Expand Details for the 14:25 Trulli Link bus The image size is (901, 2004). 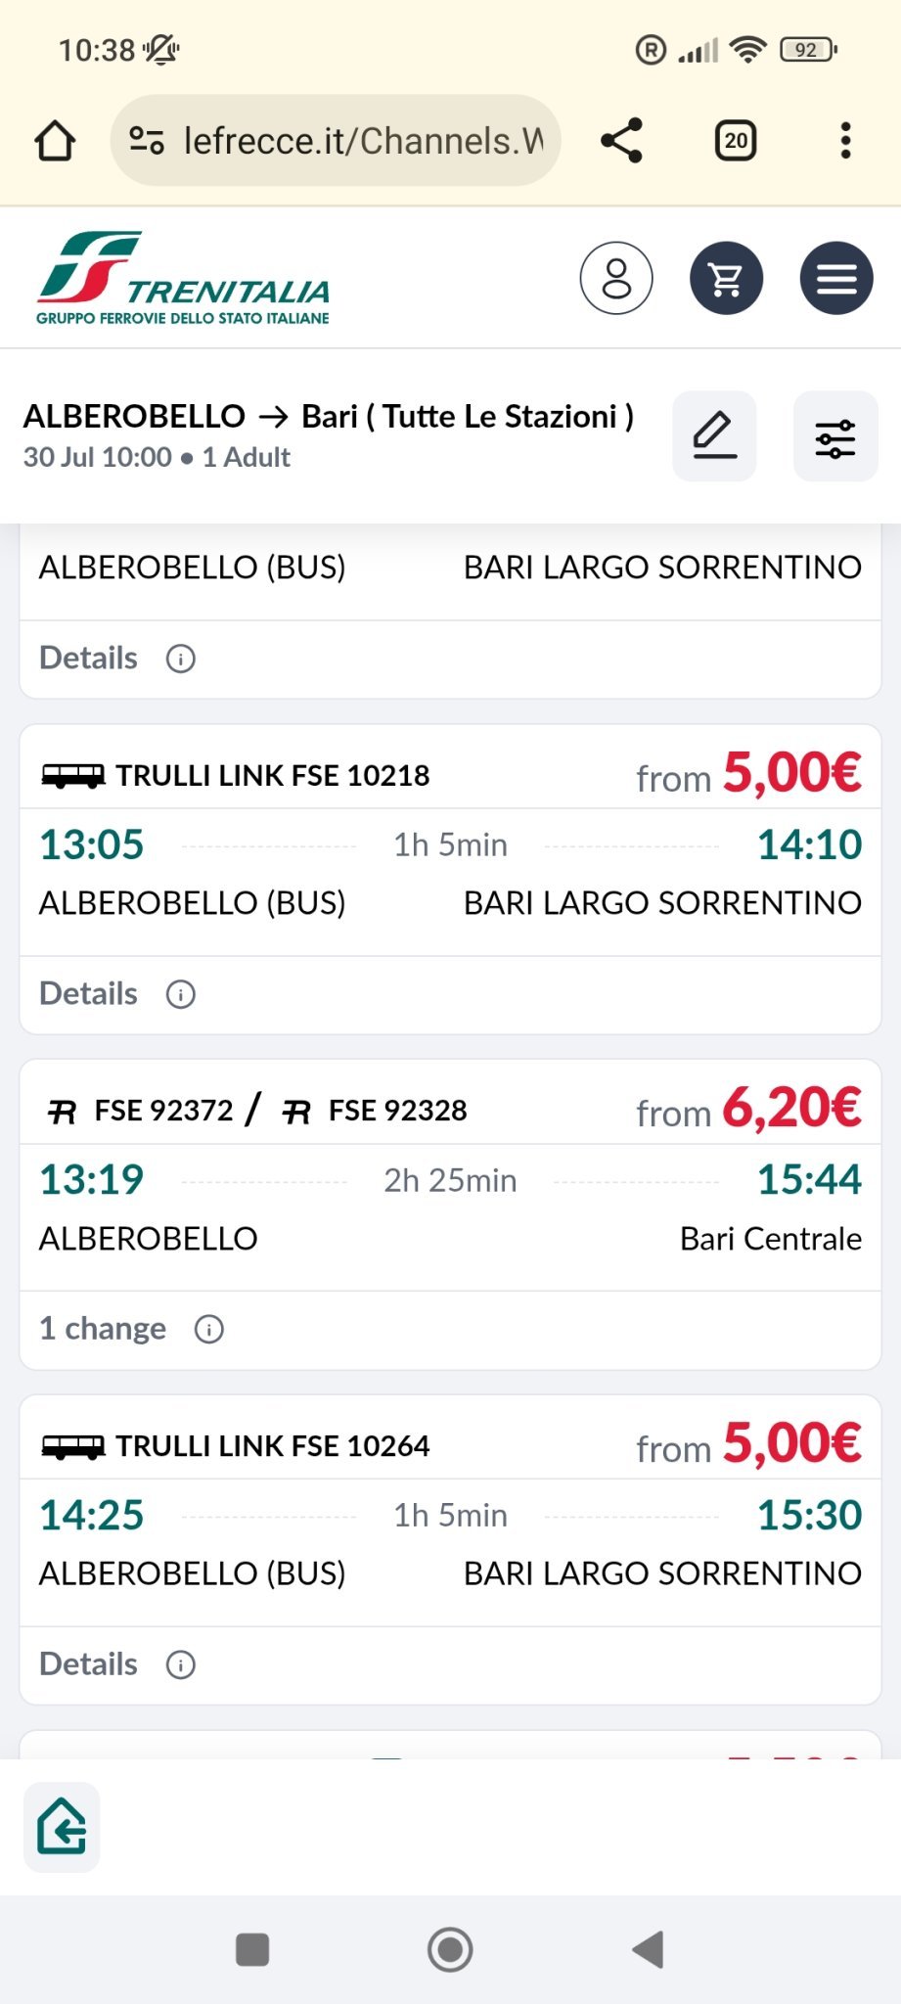coord(116,1664)
